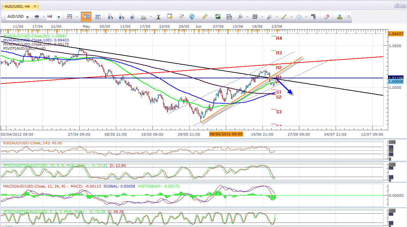
Task: Click the STOCHASTIC 15, 5, 5 indicator label
Action: pos(65,166)
